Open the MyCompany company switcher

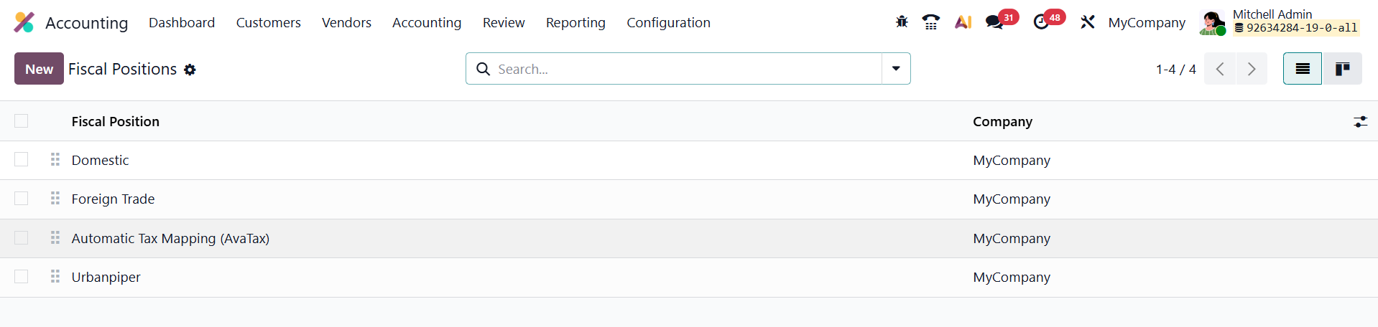[1147, 22]
